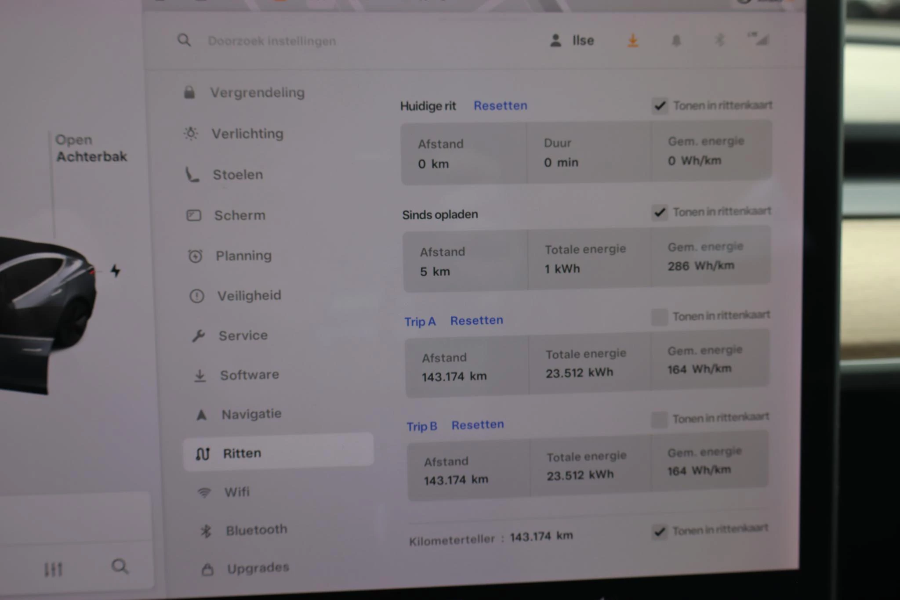Click the software download arrow in the top bar
The width and height of the screenshot is (900, 600).
tap(632, 40)
